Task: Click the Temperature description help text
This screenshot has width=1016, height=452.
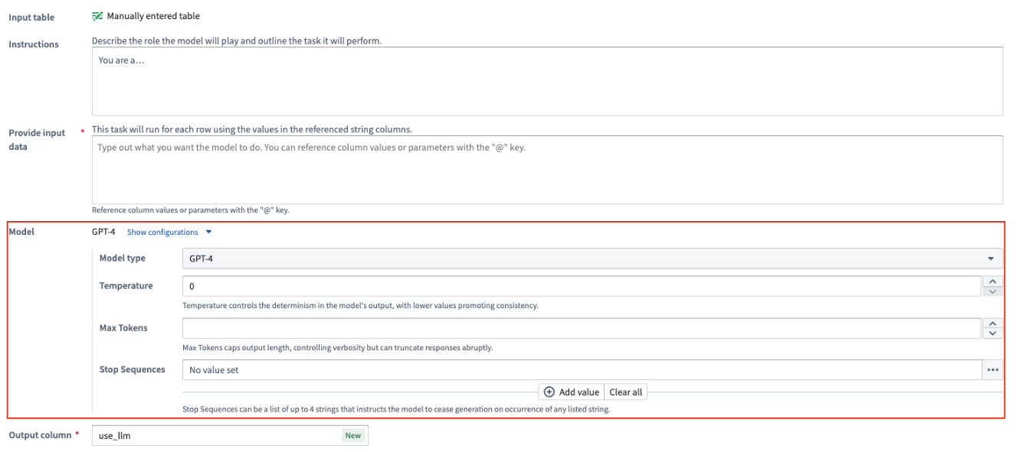Action: pos(360,306)
